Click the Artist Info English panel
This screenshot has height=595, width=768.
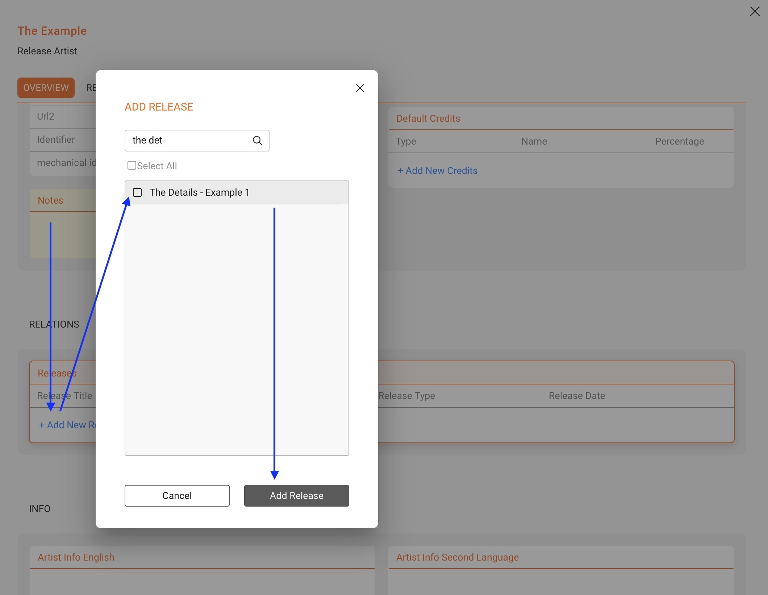pyautogui.click(x=202, y=570)
